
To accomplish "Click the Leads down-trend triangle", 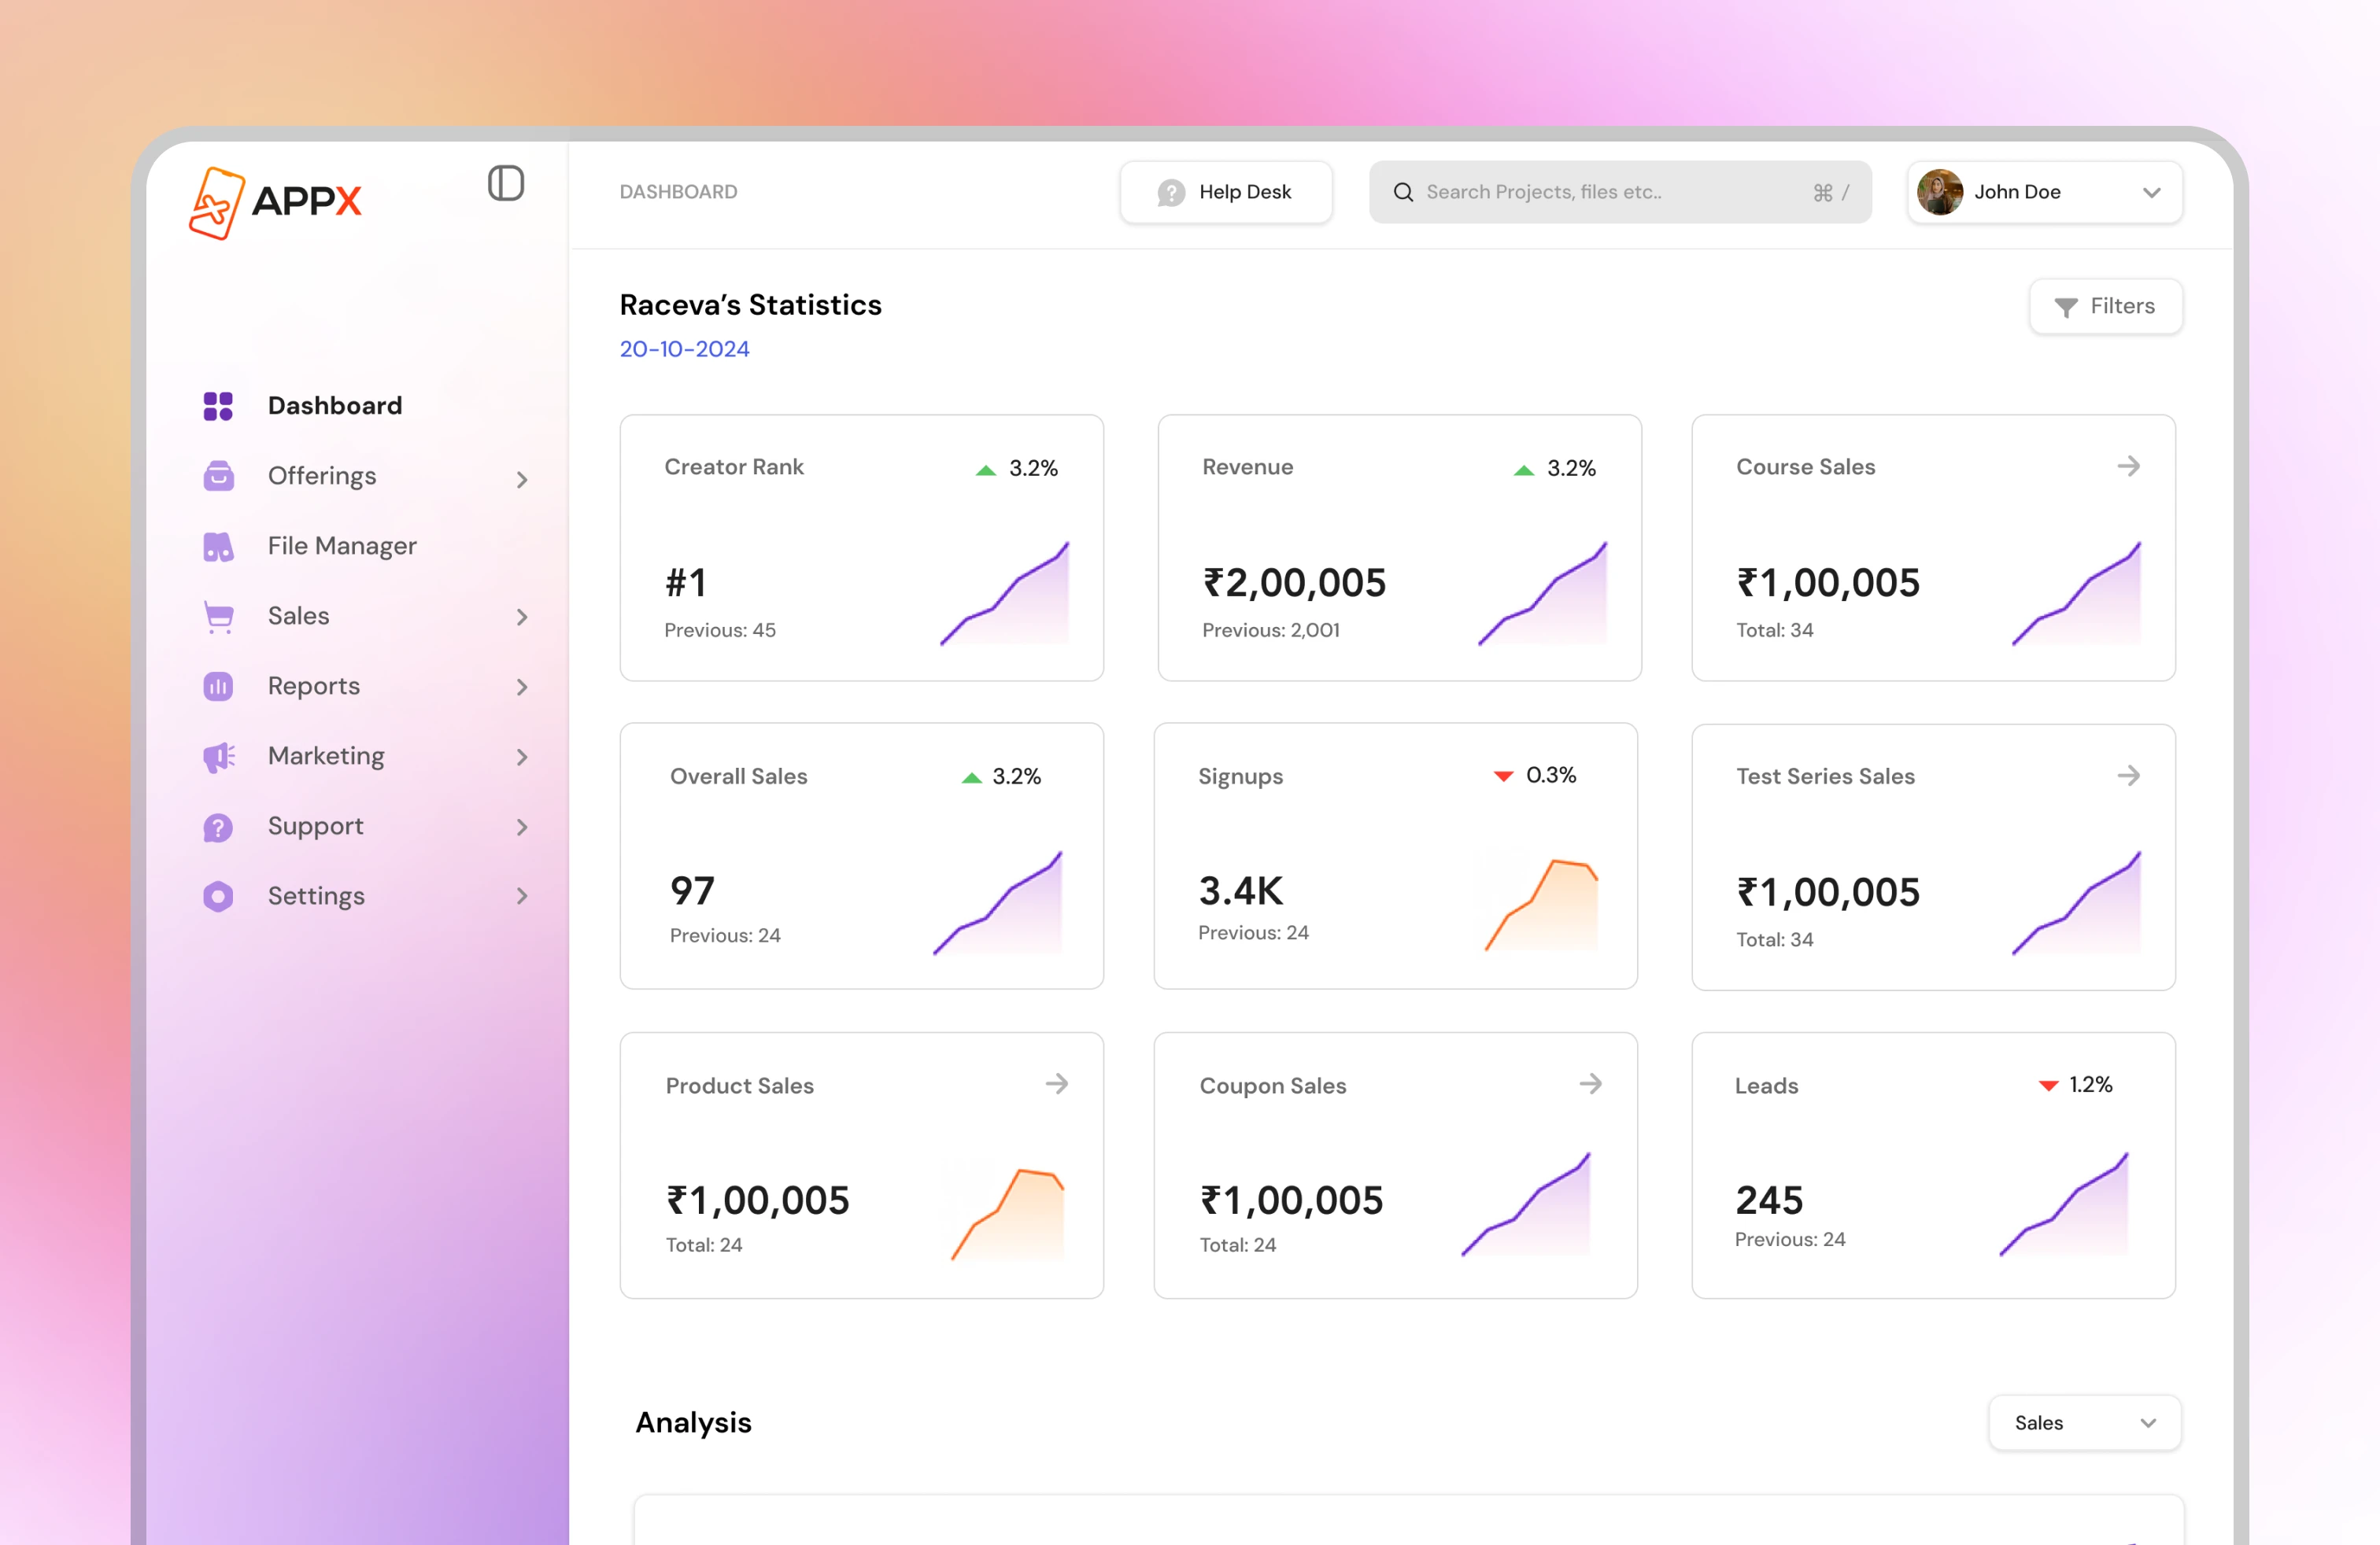I will pyautogui.click(x=2048, y=1086).
